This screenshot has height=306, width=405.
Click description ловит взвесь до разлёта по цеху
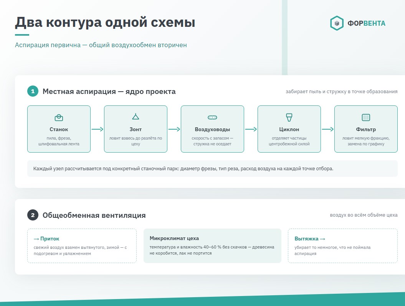tap(136, 141)
